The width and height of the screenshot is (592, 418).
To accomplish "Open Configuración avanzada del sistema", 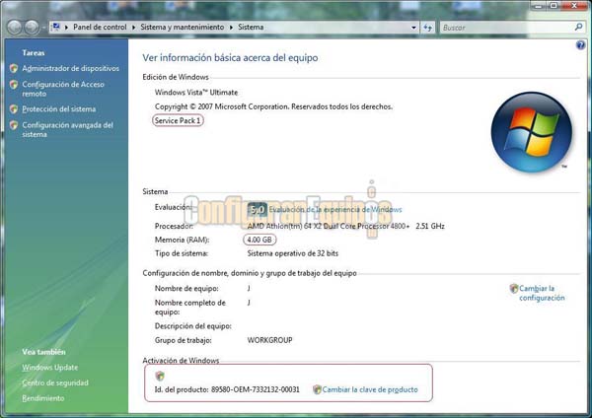I will pyautogui.click(x=67, y=129).
